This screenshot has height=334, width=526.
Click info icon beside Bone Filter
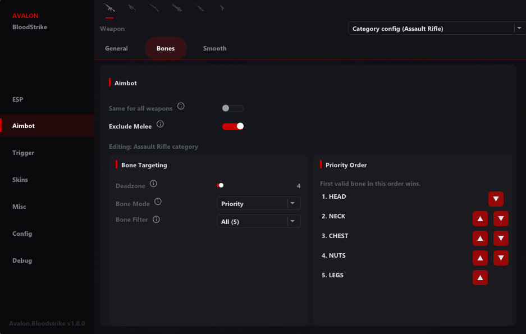156,219
